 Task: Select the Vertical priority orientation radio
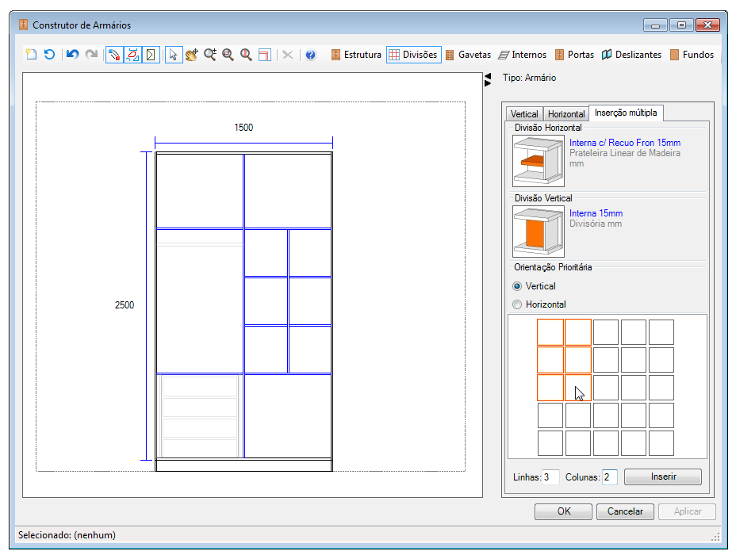[517, 286]
